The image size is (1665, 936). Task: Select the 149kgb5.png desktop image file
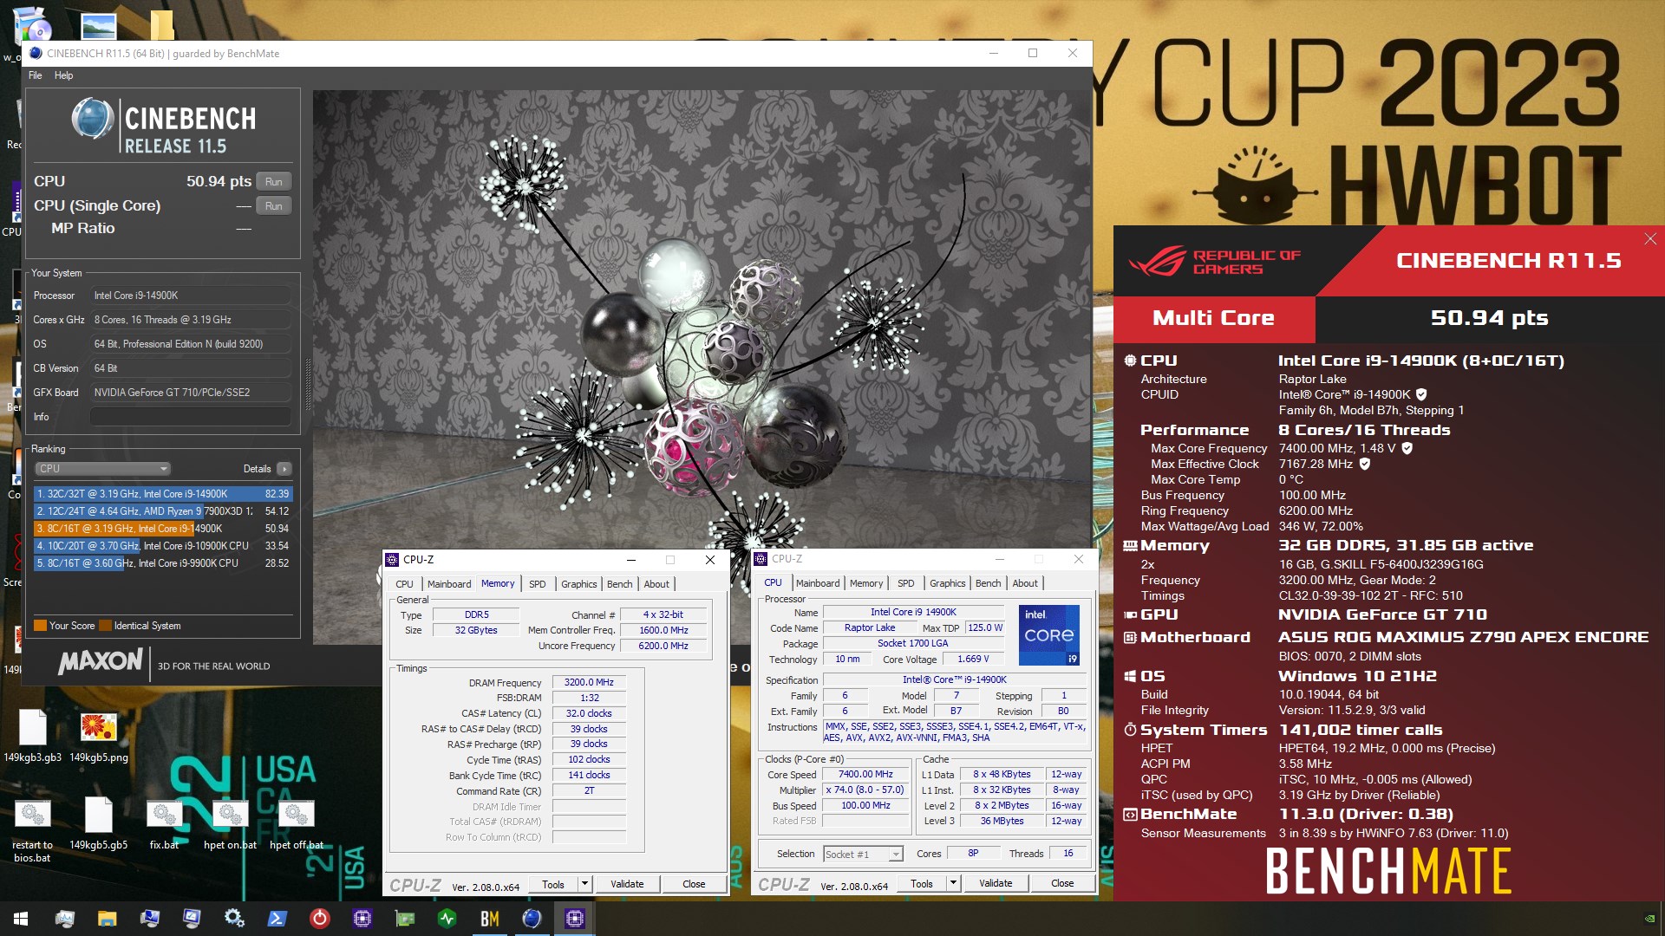pos(99,737)
